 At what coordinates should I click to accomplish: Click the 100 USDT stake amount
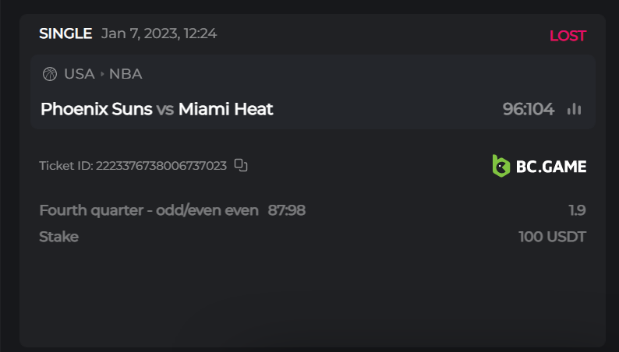pyautogui.click(x=552, y=237)
